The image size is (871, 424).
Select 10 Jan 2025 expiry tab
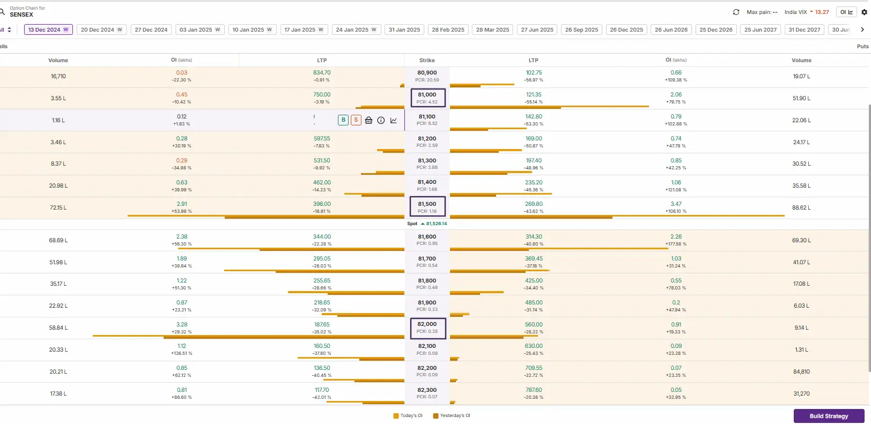point(252,29)
